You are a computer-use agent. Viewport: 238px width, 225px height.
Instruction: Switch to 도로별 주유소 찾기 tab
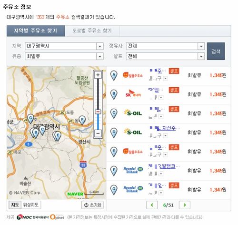(92, 31)
